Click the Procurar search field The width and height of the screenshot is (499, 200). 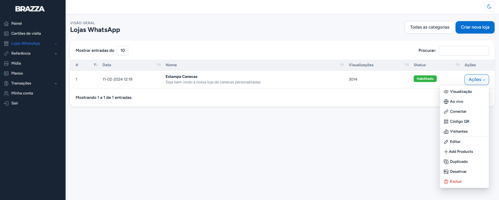(x=464, y=51)
